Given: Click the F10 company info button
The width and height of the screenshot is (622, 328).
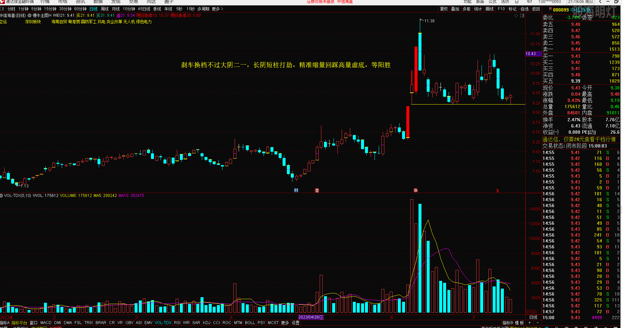Looking at the screenshot, I should (x=501, y=9).
